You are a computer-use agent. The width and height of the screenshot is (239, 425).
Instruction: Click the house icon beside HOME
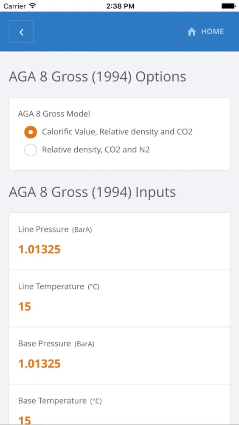[191, 32]
